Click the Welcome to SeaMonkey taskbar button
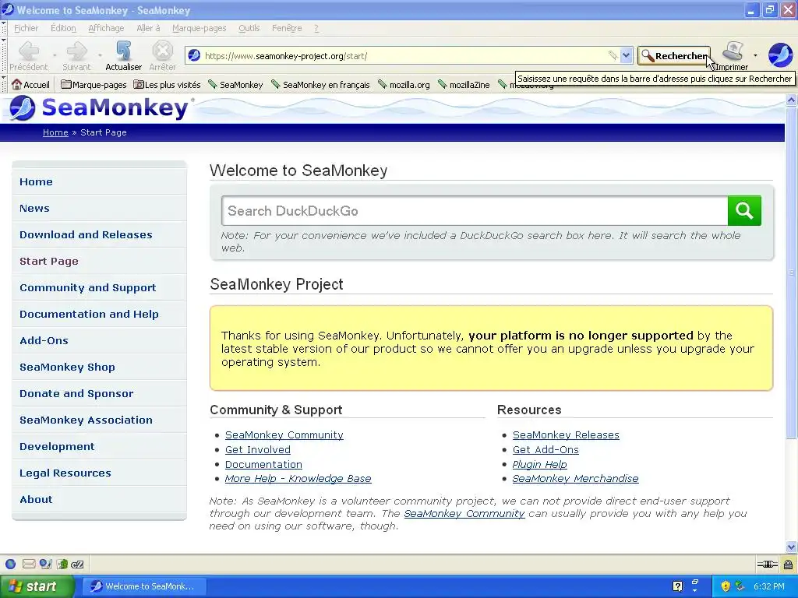The width and height of the screenshot is (798, 598). (143, 586)
